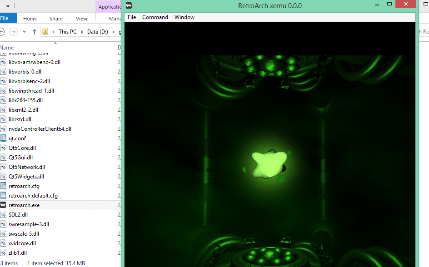
Task: Click the folder icon in the address bar
Action: pyautogui.click(x=45, y=32)
